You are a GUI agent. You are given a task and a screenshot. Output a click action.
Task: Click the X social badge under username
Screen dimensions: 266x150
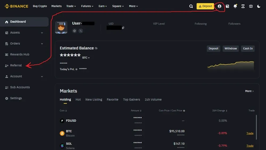[x=81, y=31]
